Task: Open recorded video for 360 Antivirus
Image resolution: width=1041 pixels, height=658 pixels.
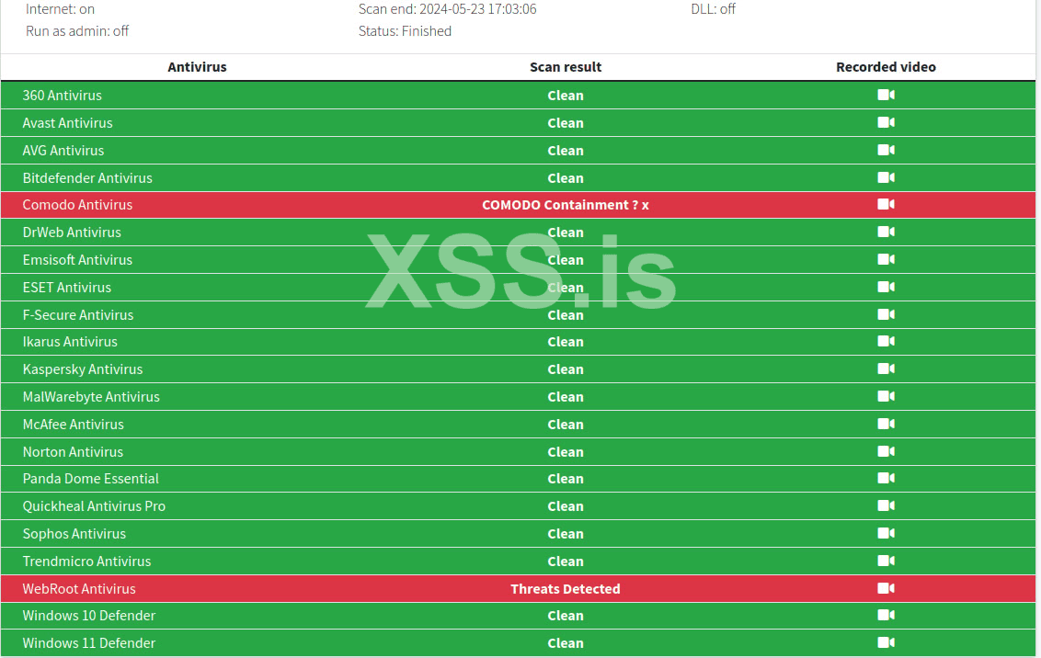Action: (x=886, y=95)
